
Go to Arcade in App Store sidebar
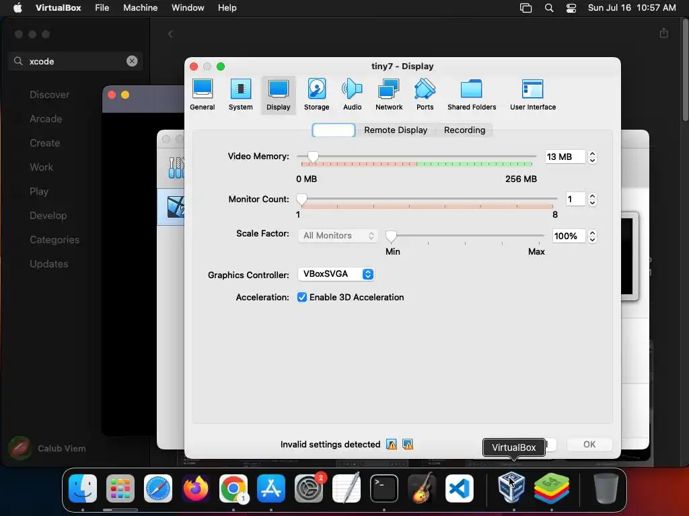[46, 119]
